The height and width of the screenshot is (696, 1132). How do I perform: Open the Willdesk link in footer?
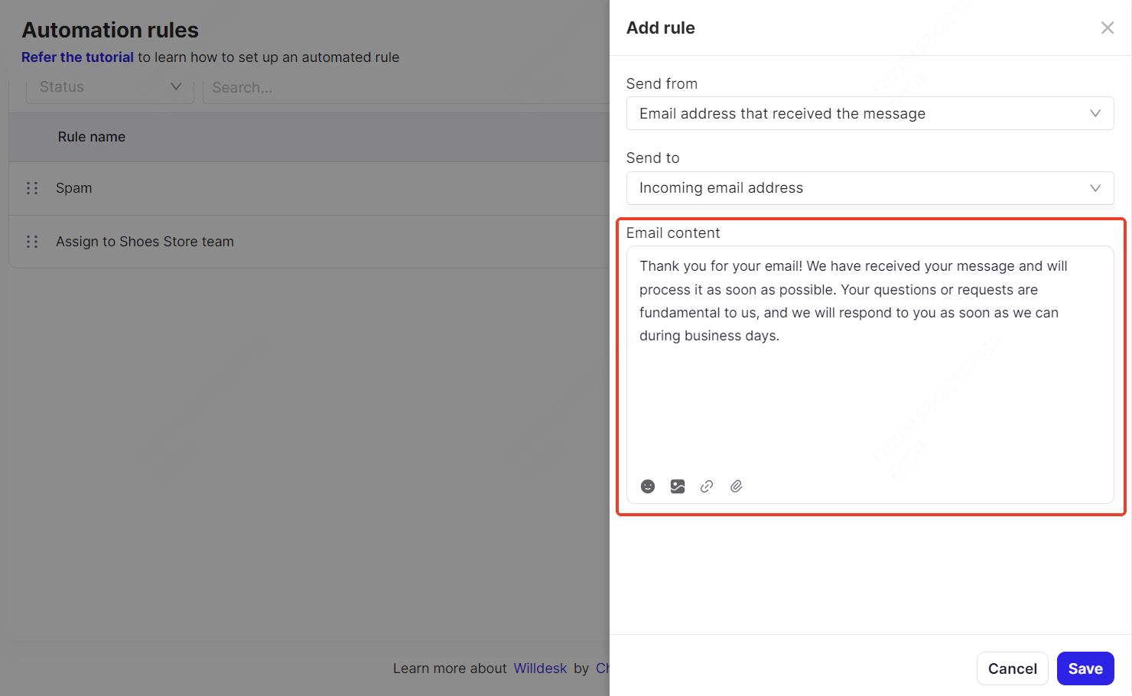point(540,668)
